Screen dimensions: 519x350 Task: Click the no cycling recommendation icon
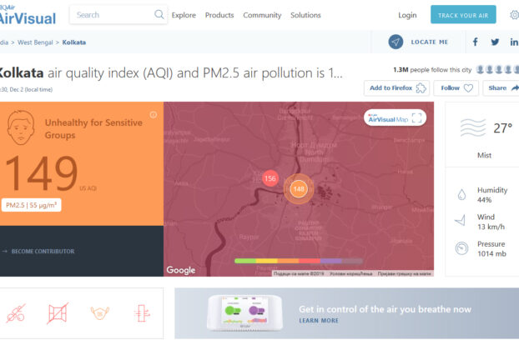pos(16,314)
